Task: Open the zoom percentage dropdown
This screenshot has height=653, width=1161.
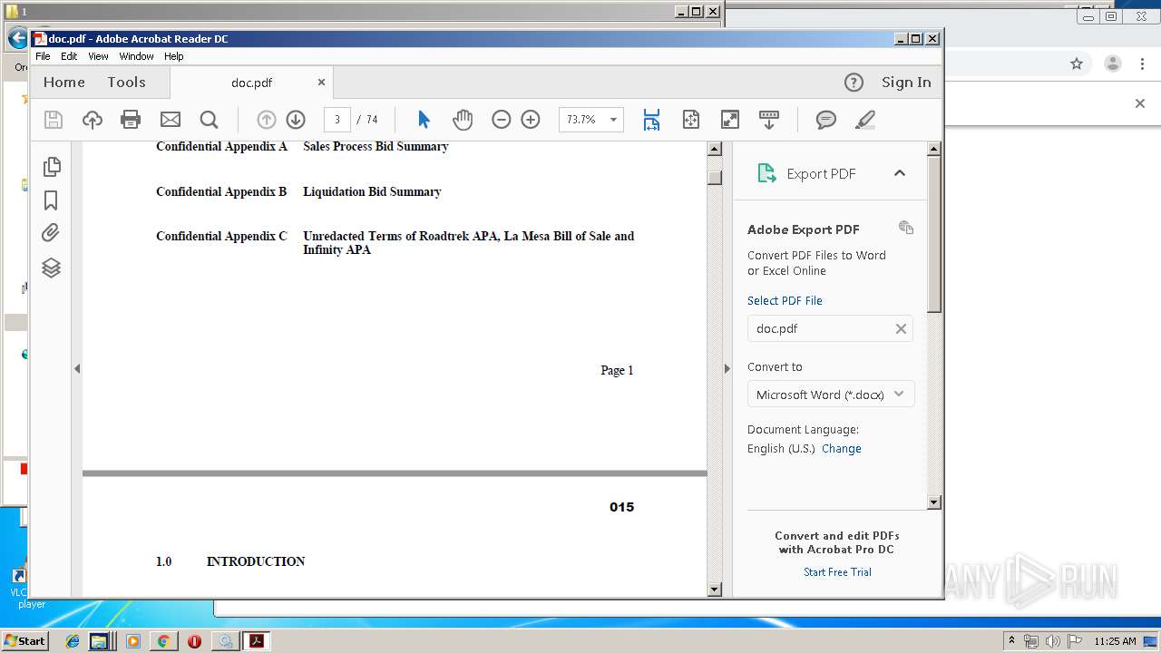Action: click(x=613, y=120)
